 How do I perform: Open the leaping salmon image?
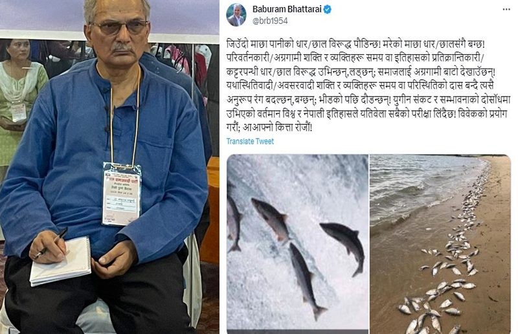click(x=297, y=244)
